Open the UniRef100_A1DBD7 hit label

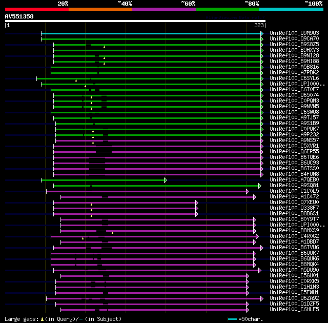tap(294, 242)
